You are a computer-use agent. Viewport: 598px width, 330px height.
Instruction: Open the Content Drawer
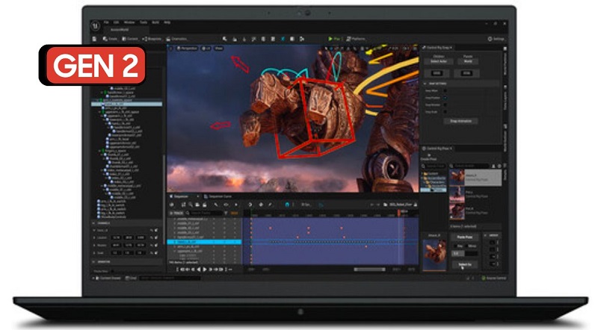pyautogui.click(x=108, y=278)
